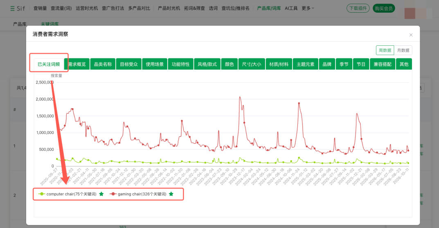Close the 消费者需求洞察 dialog
The image size is (439, 228).
[411, 35]
